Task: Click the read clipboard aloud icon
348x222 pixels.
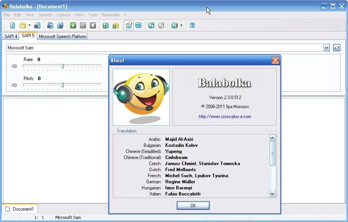Action: (105, 25)
